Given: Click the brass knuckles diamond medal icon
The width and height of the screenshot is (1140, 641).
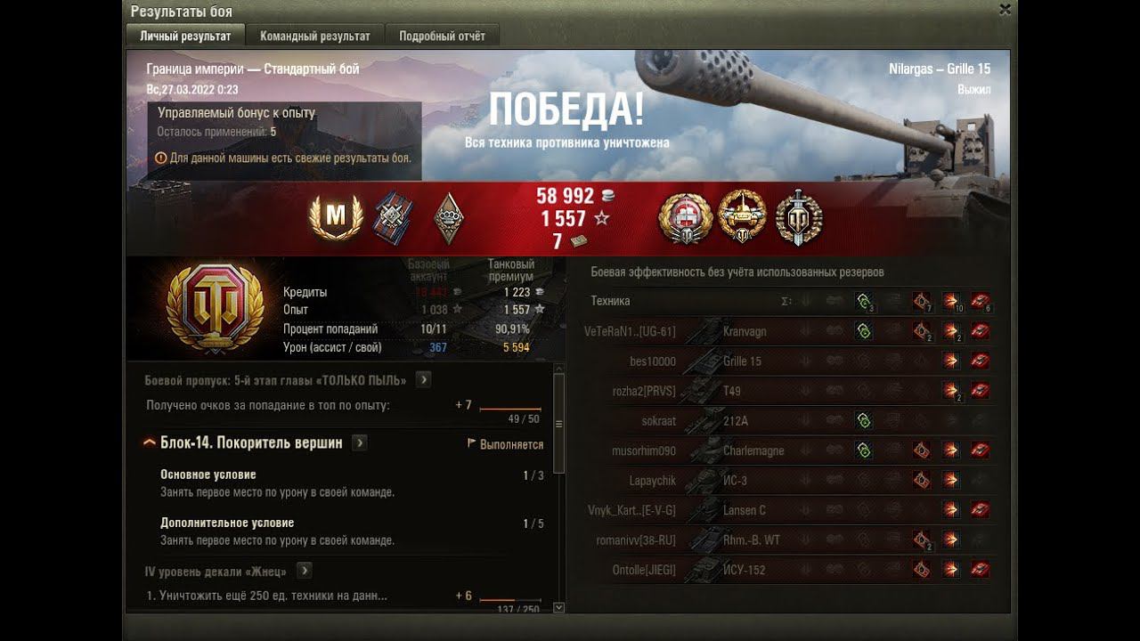Looking at the screenshot, I should click(x=448, y=218).
